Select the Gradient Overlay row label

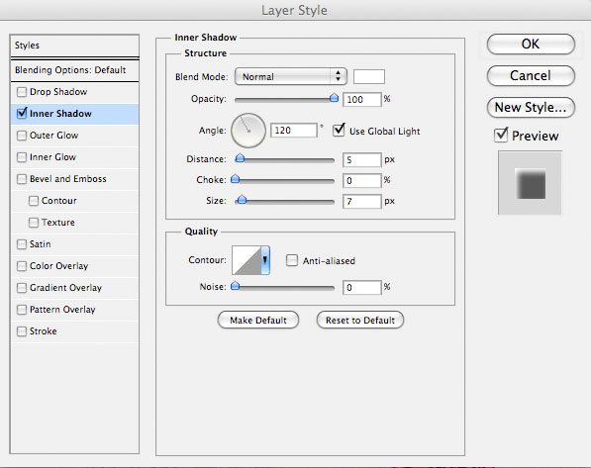pos(65,288)
